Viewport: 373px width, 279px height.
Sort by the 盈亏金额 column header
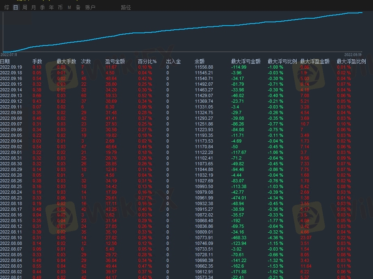[x=115, y=61]
